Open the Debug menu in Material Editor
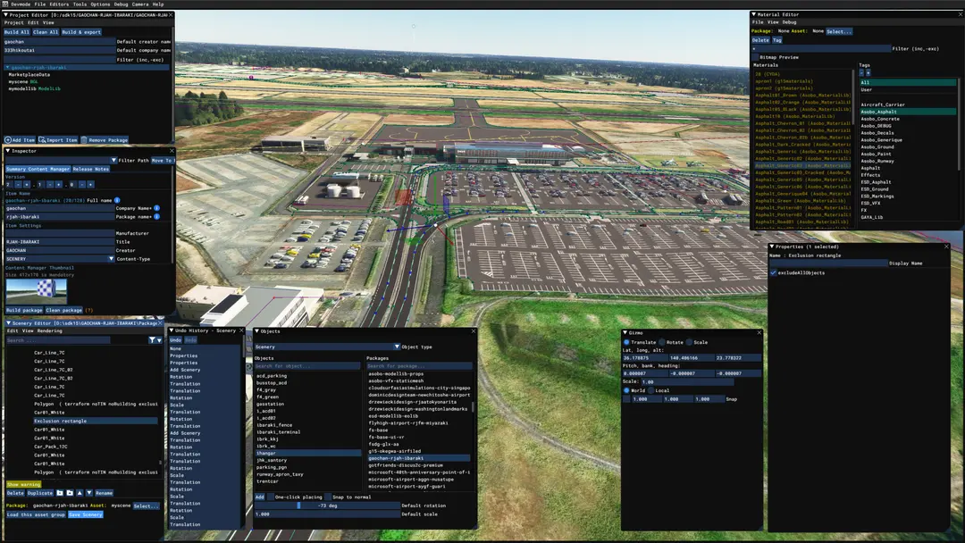 (x=789, y=22)
